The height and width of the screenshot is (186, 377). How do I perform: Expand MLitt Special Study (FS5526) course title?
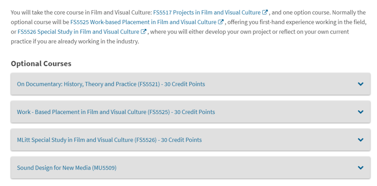[109, 140]
